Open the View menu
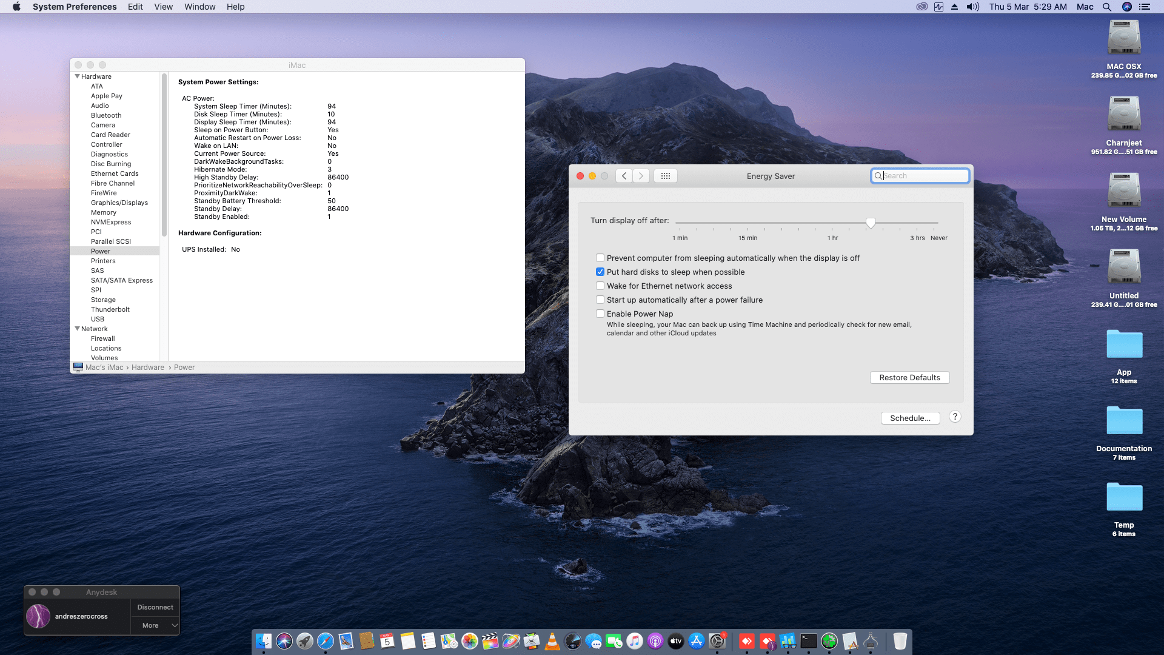This screenshot has width=1164, height=655. 163,7
